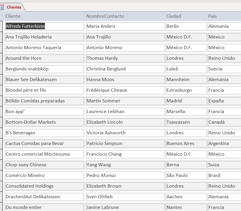Click the Pais column header label

tap(212, 16)
